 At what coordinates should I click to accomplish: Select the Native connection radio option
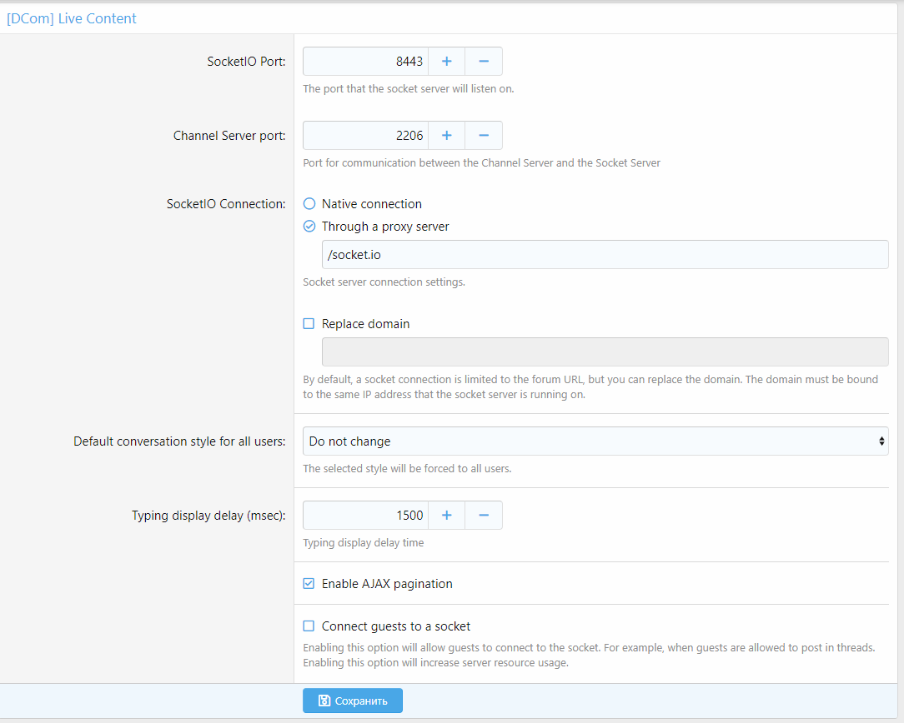point(309,204)
